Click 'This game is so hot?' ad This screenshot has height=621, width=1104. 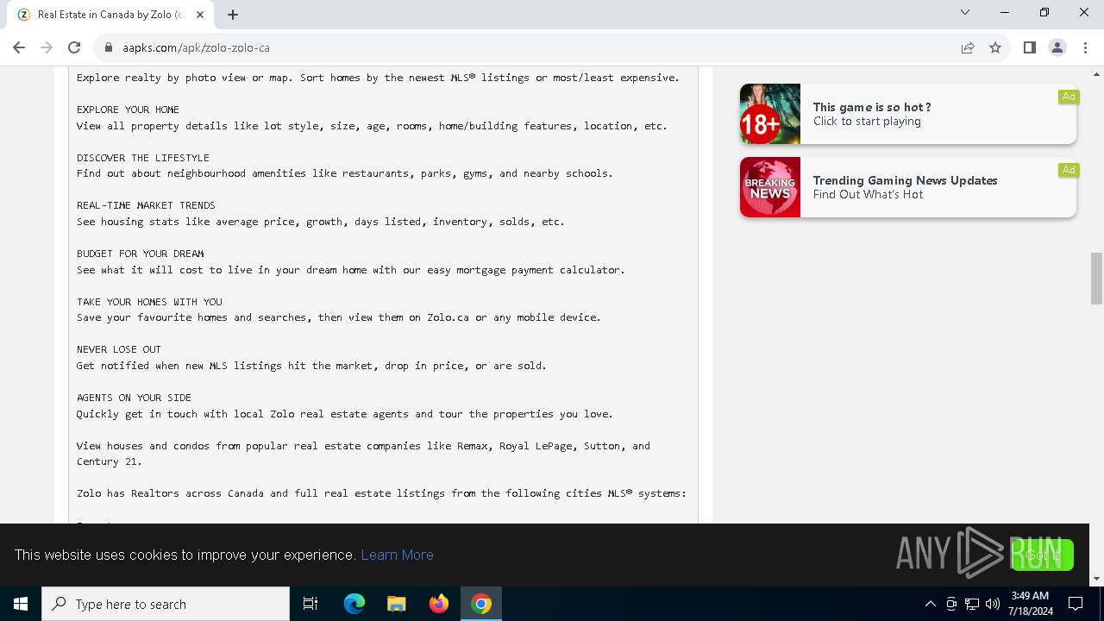coord(872,107)
